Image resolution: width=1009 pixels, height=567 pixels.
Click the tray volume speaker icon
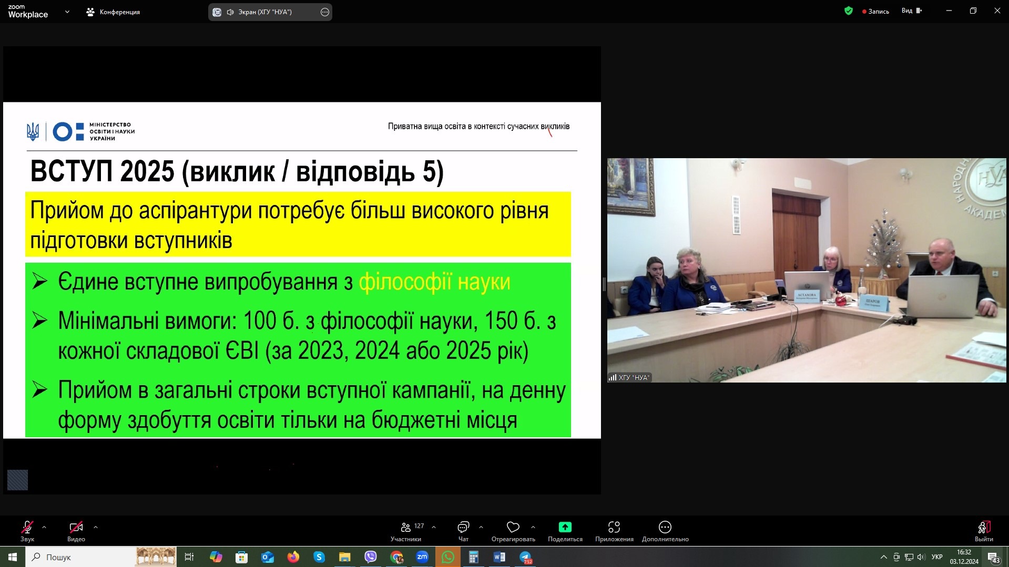pos(921,557)
